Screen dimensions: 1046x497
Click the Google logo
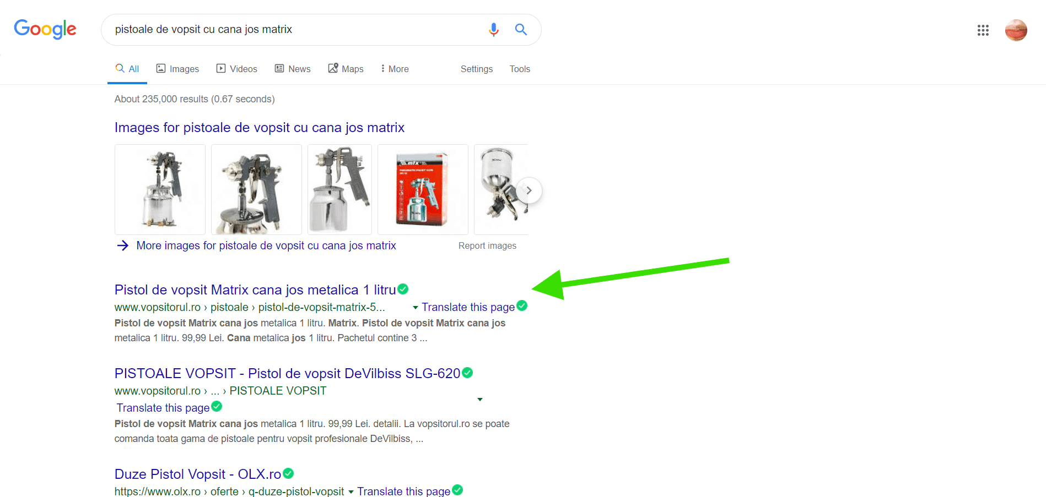pos(45,29)
